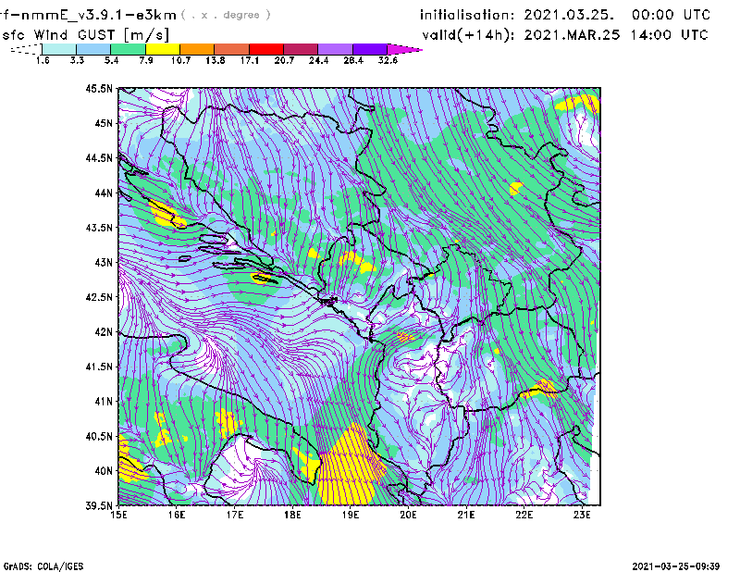Click legend value 32.6
740x572 pixels.
(388, 60)
